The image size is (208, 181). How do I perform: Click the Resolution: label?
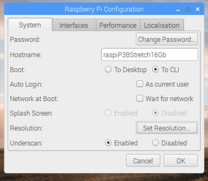tap(26, 128)
